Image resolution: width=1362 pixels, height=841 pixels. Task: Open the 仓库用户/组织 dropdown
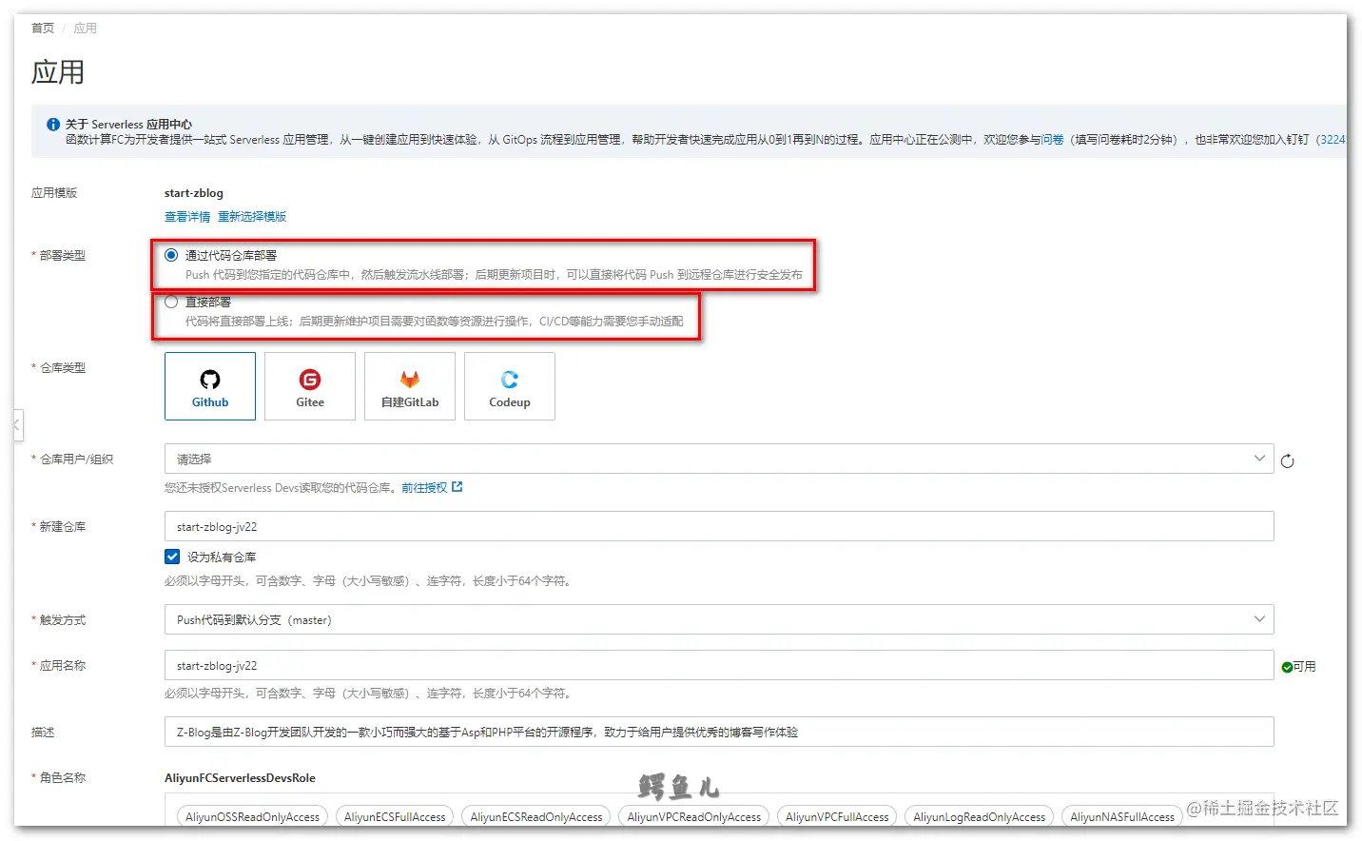(719, 459)
